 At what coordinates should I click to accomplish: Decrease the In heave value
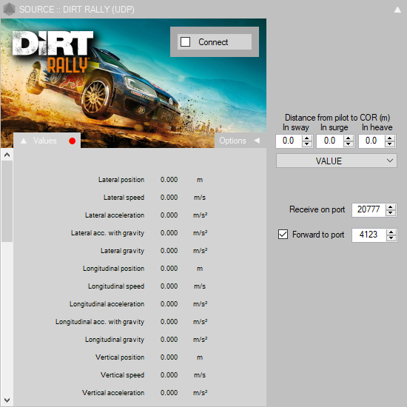tap(390, 144)
